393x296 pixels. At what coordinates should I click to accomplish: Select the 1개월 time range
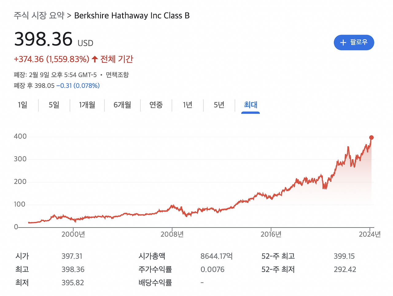[x=87, y=105]
